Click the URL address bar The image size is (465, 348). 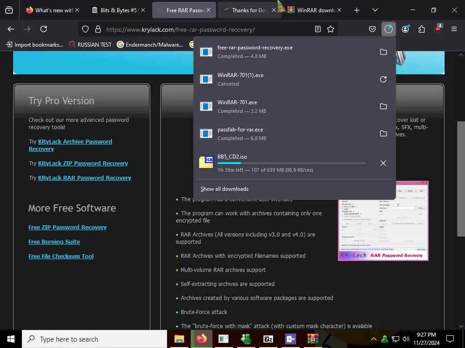(208, 29)
